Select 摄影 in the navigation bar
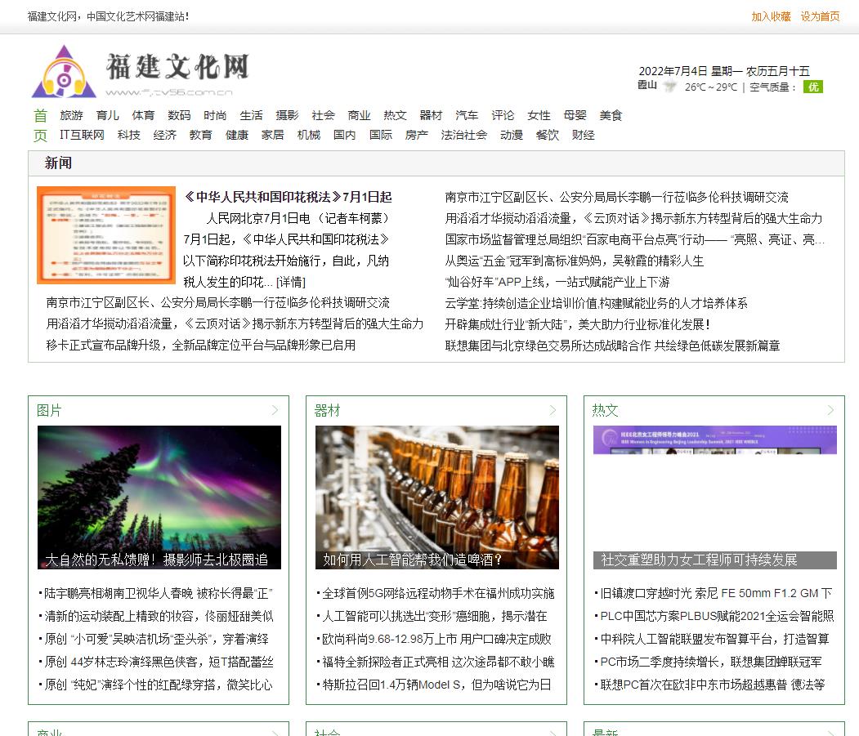The width and height of the screenshot is (859, 736). (287, 115)
